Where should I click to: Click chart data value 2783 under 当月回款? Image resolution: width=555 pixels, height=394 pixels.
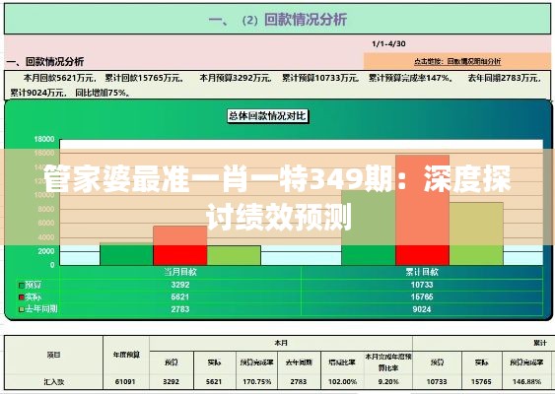pos(180,309)
